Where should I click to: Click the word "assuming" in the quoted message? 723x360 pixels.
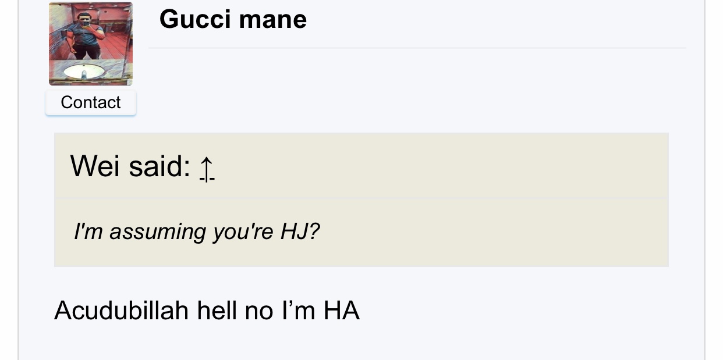[158, 232]
